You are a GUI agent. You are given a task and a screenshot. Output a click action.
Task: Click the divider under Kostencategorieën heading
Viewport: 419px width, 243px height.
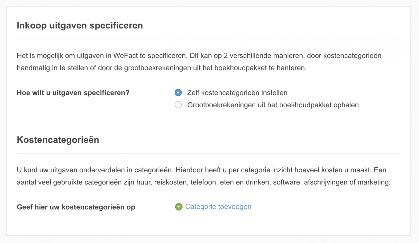point(209,153)
